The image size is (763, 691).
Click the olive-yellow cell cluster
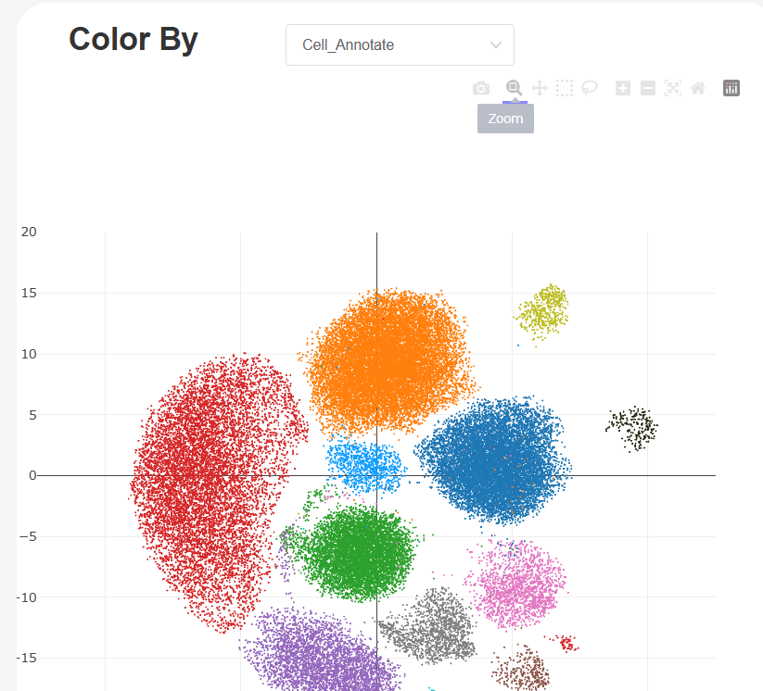544,310
